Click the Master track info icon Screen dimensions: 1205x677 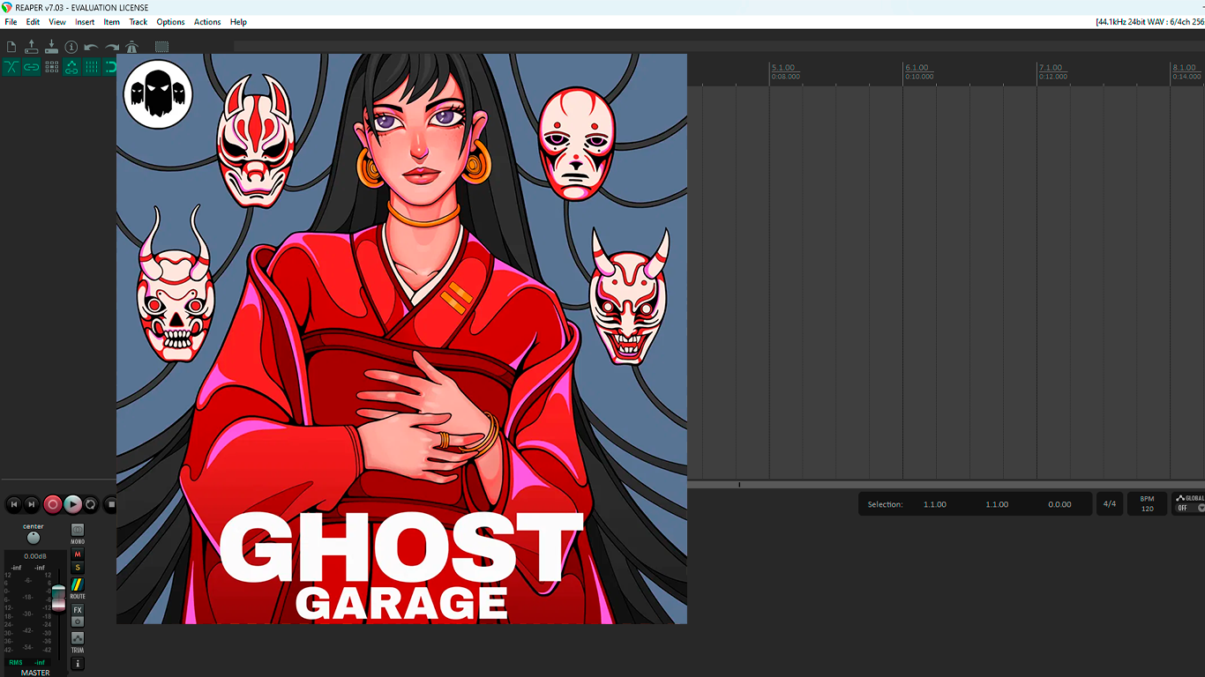78,664
